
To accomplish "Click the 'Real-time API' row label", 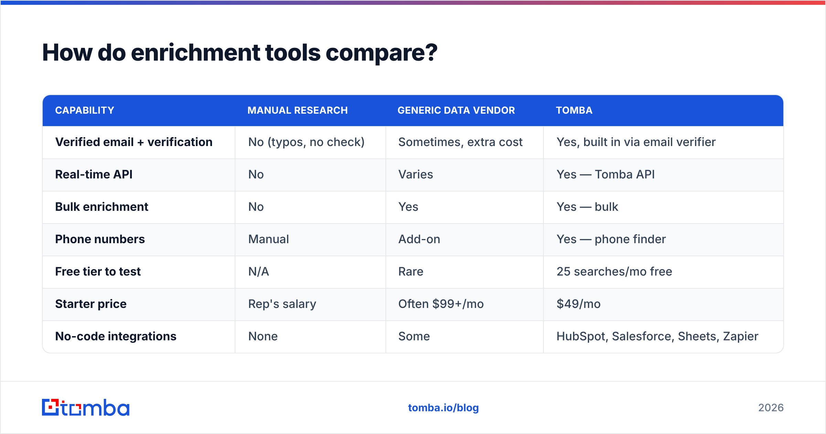I will click(x=94, y=174).
